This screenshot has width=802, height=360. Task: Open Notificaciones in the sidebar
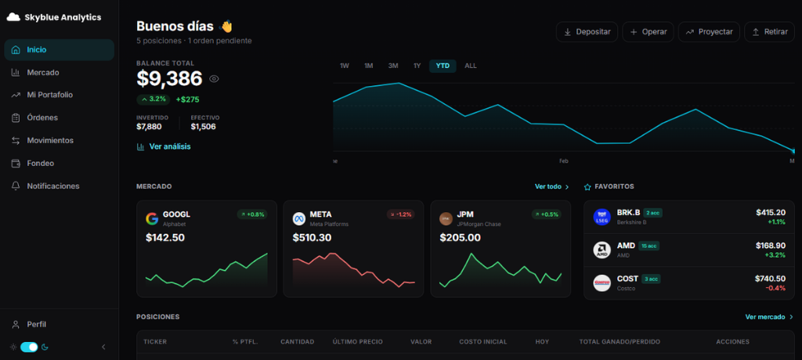(60, 186)
